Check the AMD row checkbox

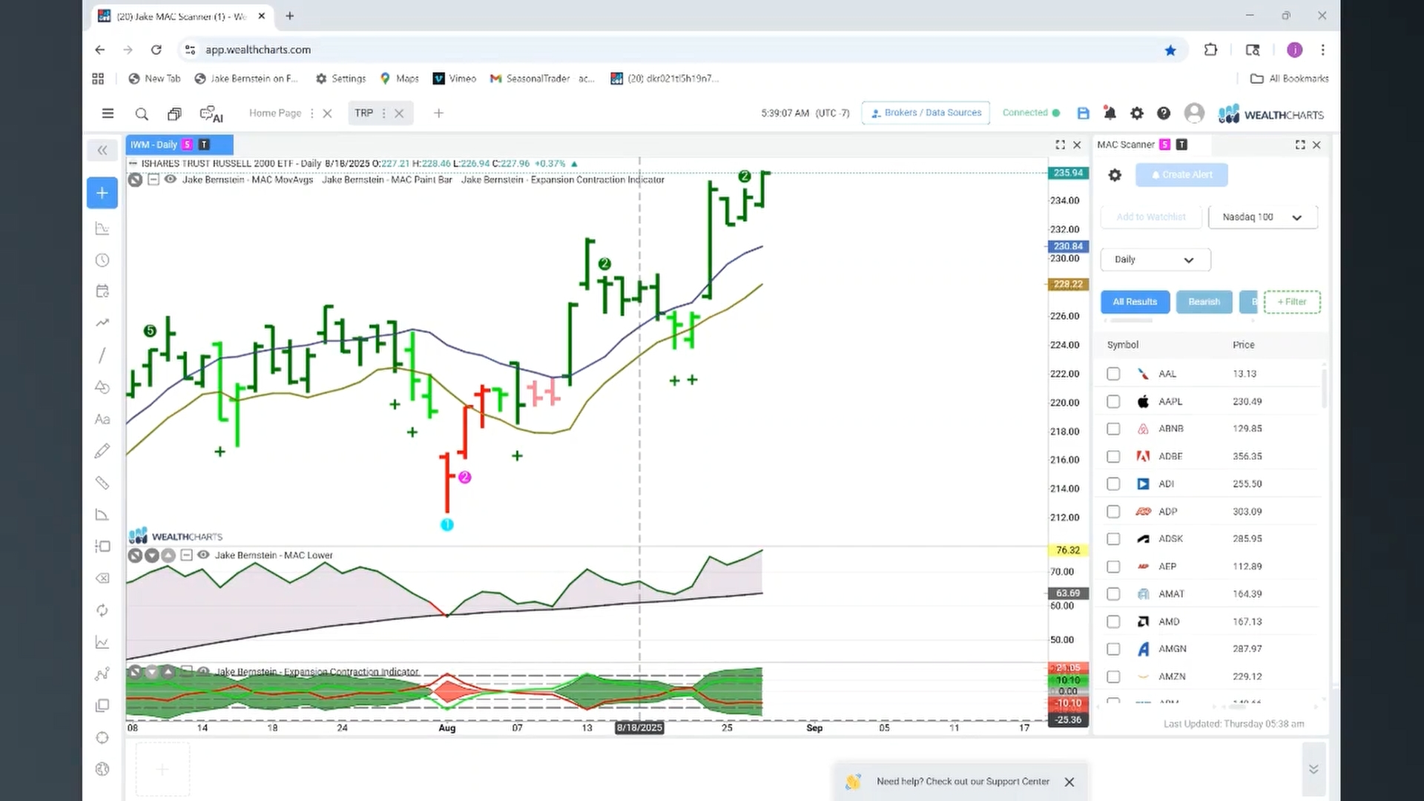tap(1113, 622)
